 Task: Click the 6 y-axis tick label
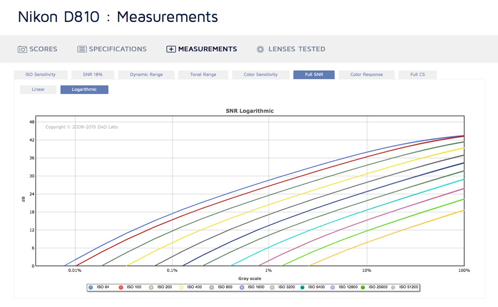[x=33, y=248]
